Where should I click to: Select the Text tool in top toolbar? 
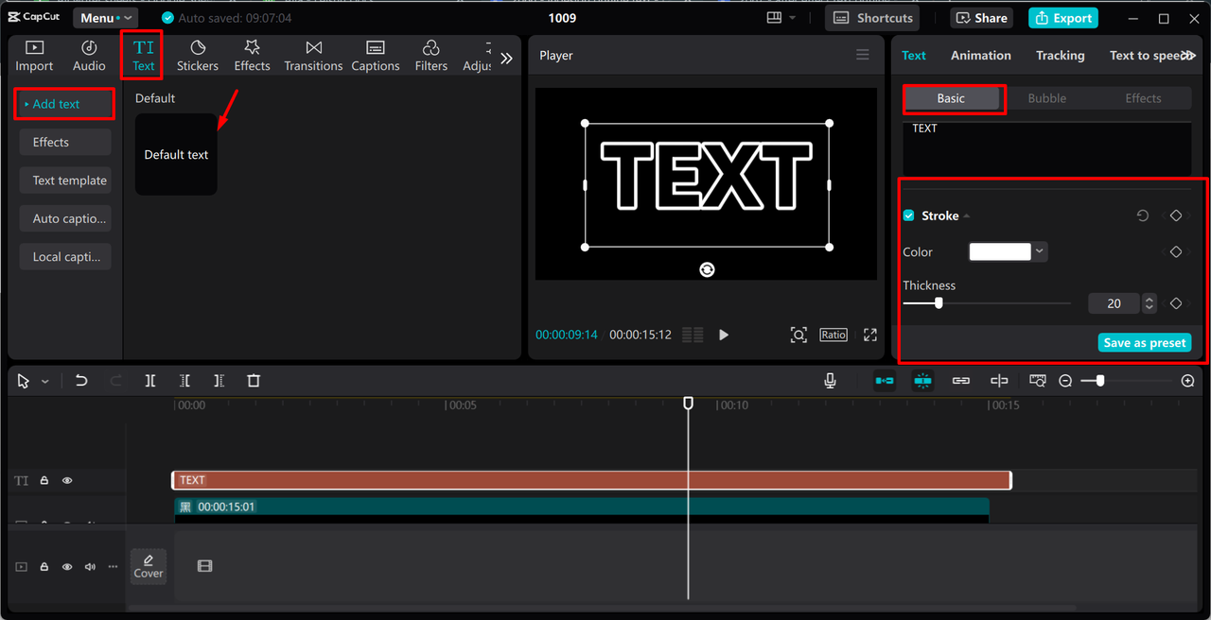[x=143, y=56]
